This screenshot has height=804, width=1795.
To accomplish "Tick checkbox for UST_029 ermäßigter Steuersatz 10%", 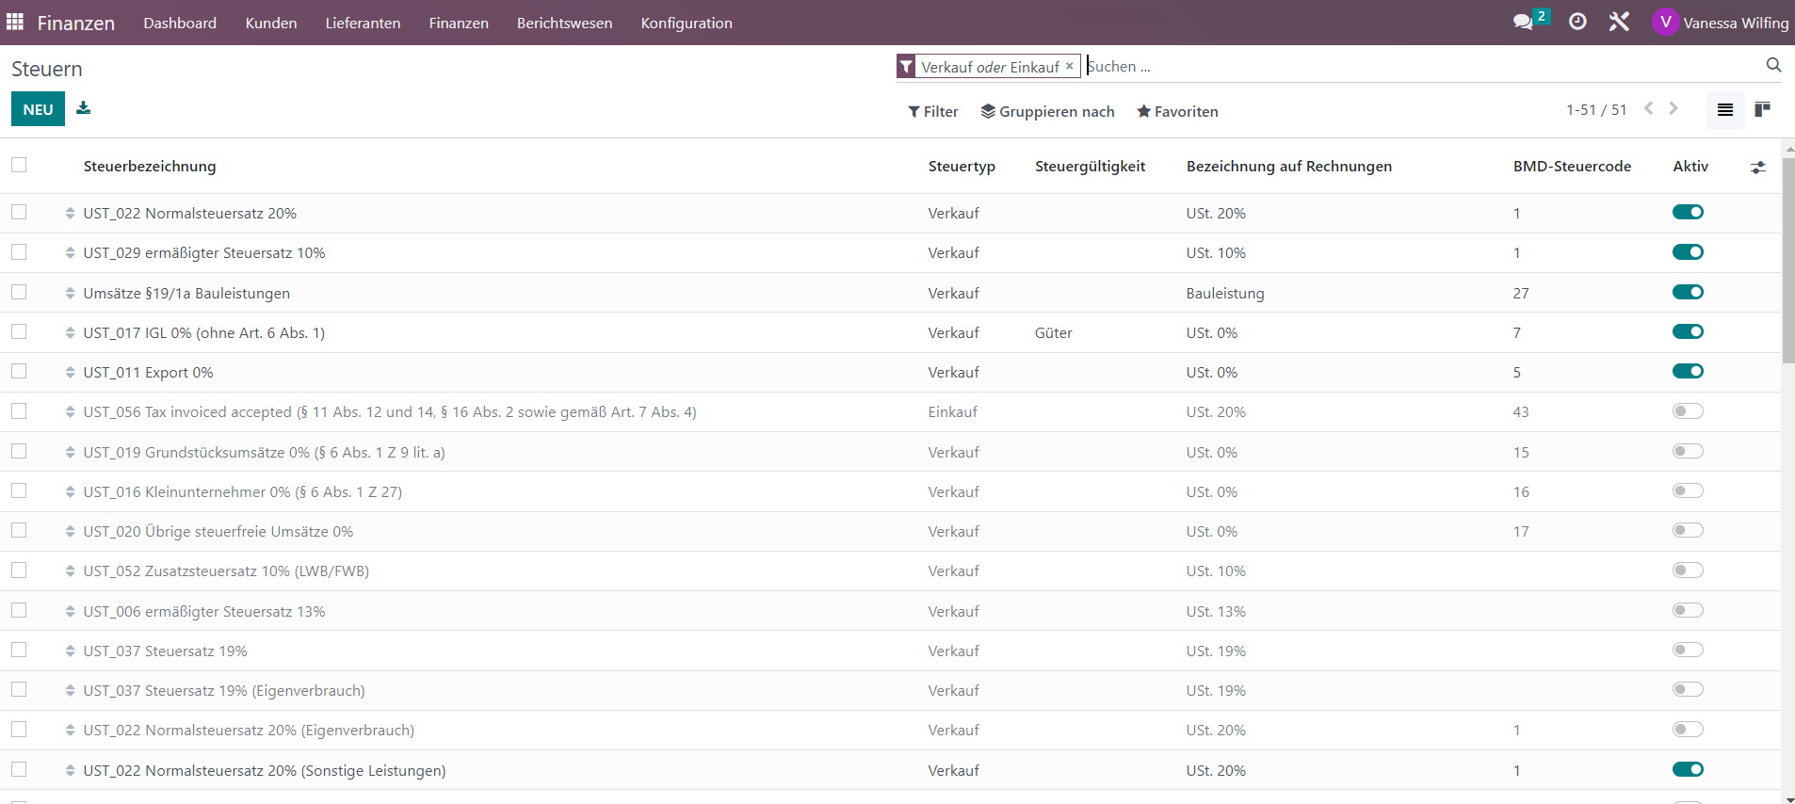I will pyautogui.click(x=19, y=252).
